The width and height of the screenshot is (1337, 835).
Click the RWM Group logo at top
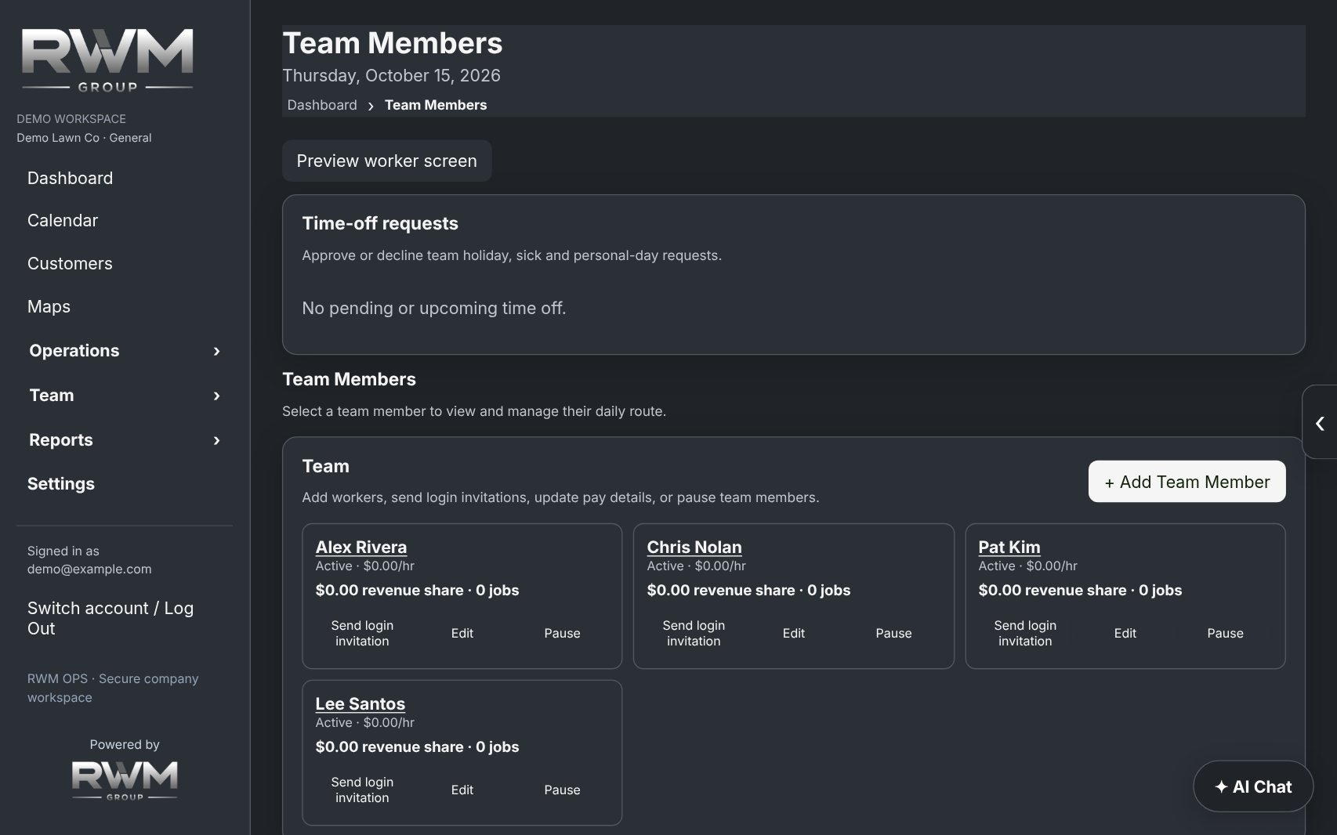tap(107, 60)
